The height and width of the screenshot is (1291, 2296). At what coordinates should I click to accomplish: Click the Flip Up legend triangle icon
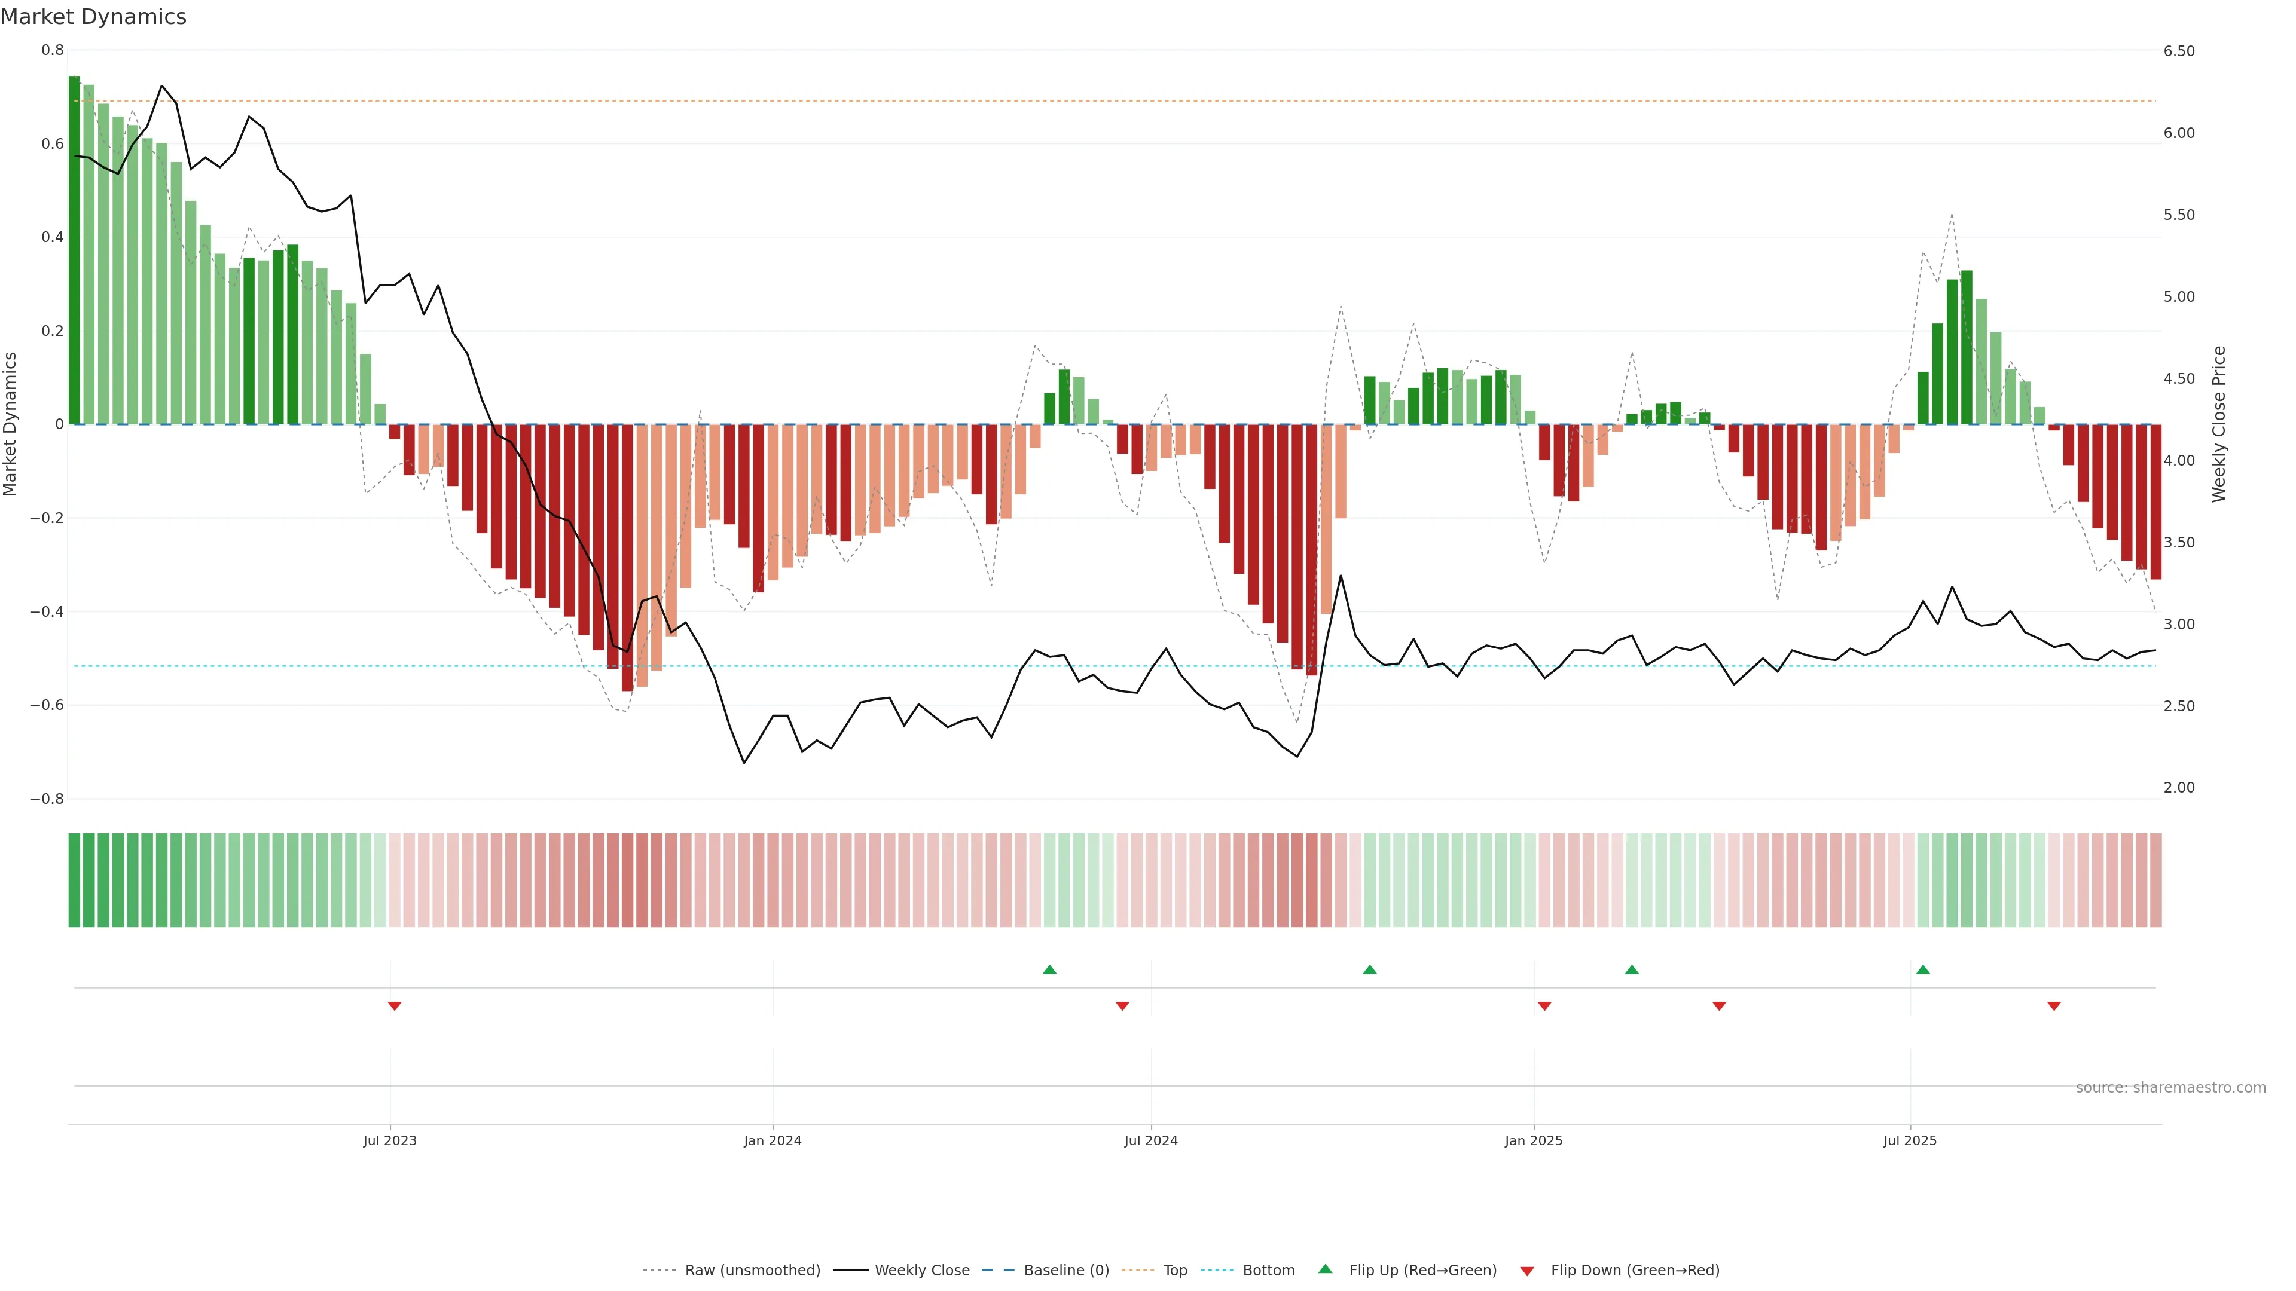click(1326, 1269)
